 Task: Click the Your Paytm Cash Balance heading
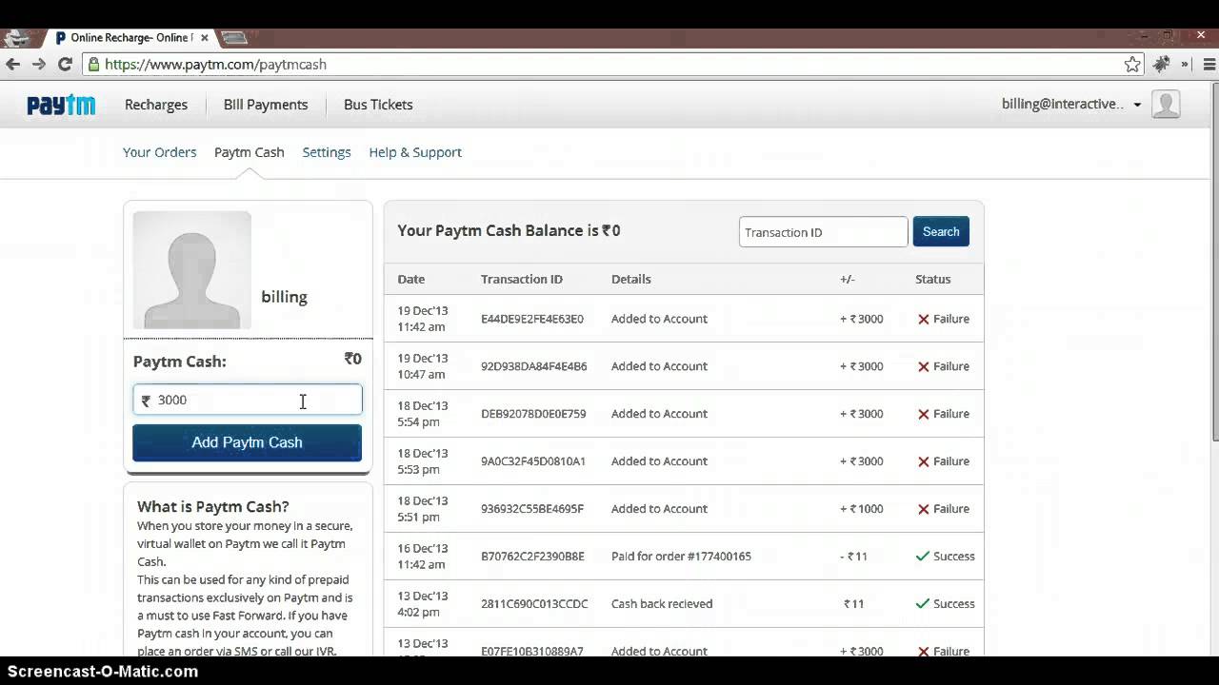tap(509, 230)
